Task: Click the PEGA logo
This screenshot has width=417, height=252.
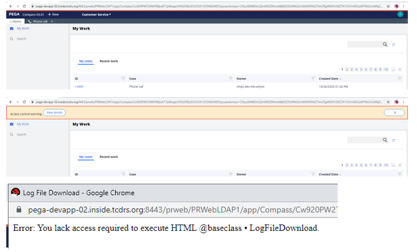Action: coord(14,14)
